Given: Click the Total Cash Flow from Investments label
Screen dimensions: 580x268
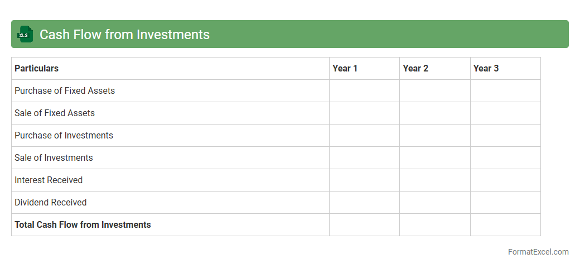Looking at the screenshot, I should [83, 224].
